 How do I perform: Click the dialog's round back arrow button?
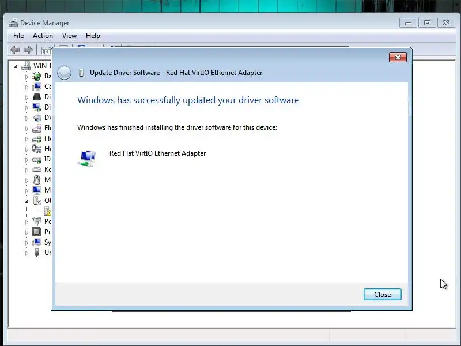[x=64, y=73]
